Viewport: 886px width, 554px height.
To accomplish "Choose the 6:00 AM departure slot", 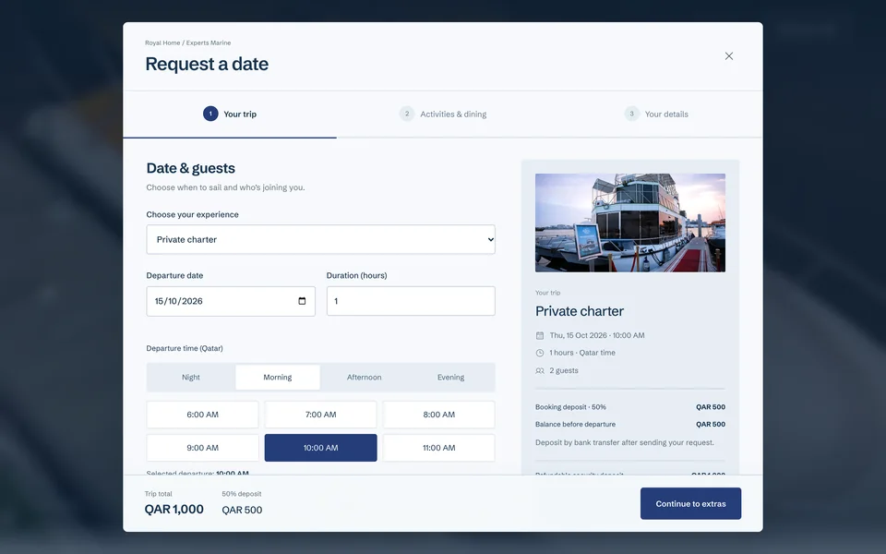I will coord(202,415).
